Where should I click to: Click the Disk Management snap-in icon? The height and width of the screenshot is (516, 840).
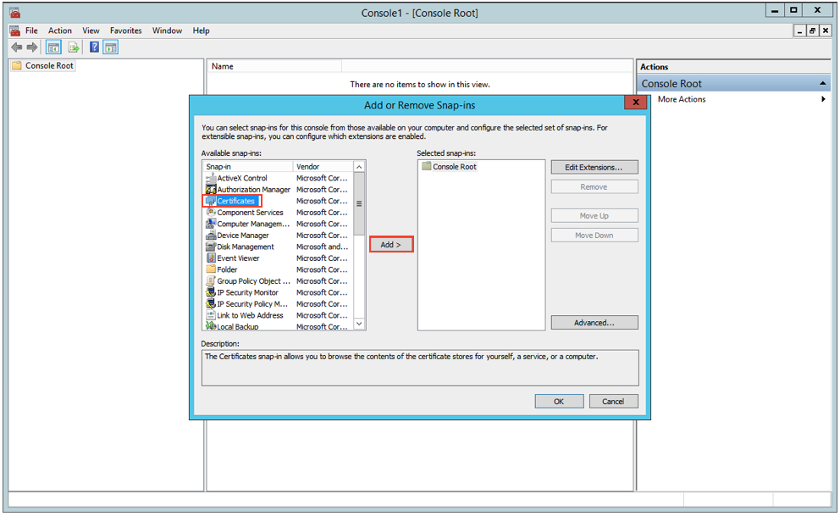(x=211, y=247)
